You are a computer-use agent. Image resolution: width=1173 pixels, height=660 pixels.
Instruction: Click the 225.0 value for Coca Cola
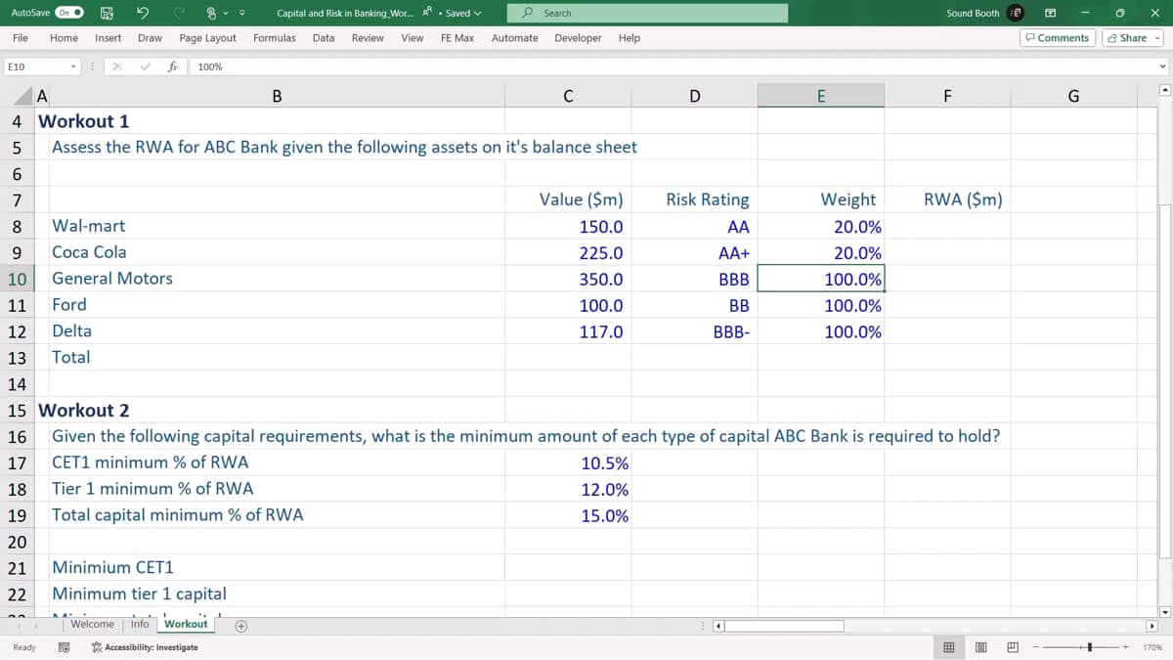pyautogui.click(x=568, y=252)
